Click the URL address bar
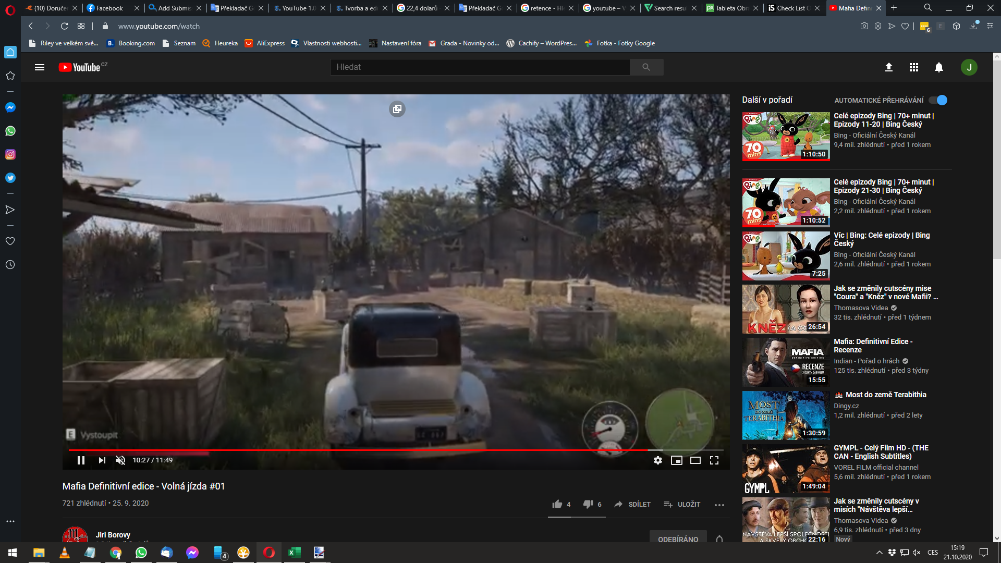The image size is (1001, 563). point(158,26)
